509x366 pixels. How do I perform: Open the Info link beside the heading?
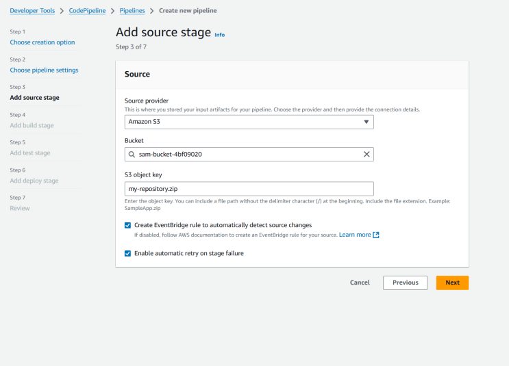point(219,35)
